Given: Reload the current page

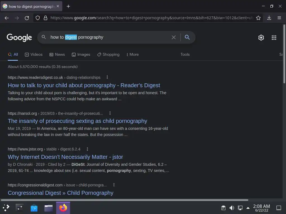Looking at the screenshot, I should [x=27, y=18].
